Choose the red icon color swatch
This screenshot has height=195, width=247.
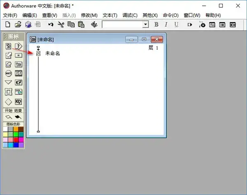click(16, 140)
